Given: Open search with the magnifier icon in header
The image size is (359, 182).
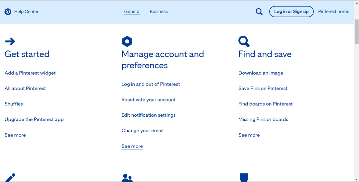Looking at the screenshot, I should (x=259, y=12).
